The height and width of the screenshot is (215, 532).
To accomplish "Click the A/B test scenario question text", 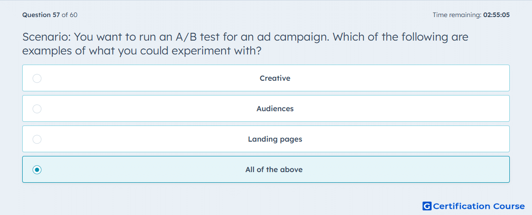I will (x=245, y=43).
